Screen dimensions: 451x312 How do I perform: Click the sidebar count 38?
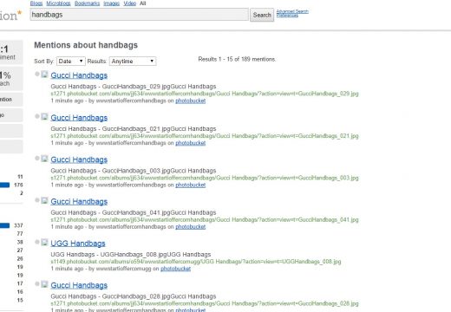(x=20, y=242)
